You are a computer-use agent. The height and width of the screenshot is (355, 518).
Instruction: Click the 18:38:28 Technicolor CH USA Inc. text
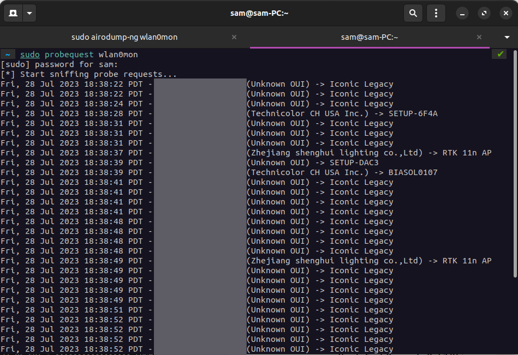307,113
